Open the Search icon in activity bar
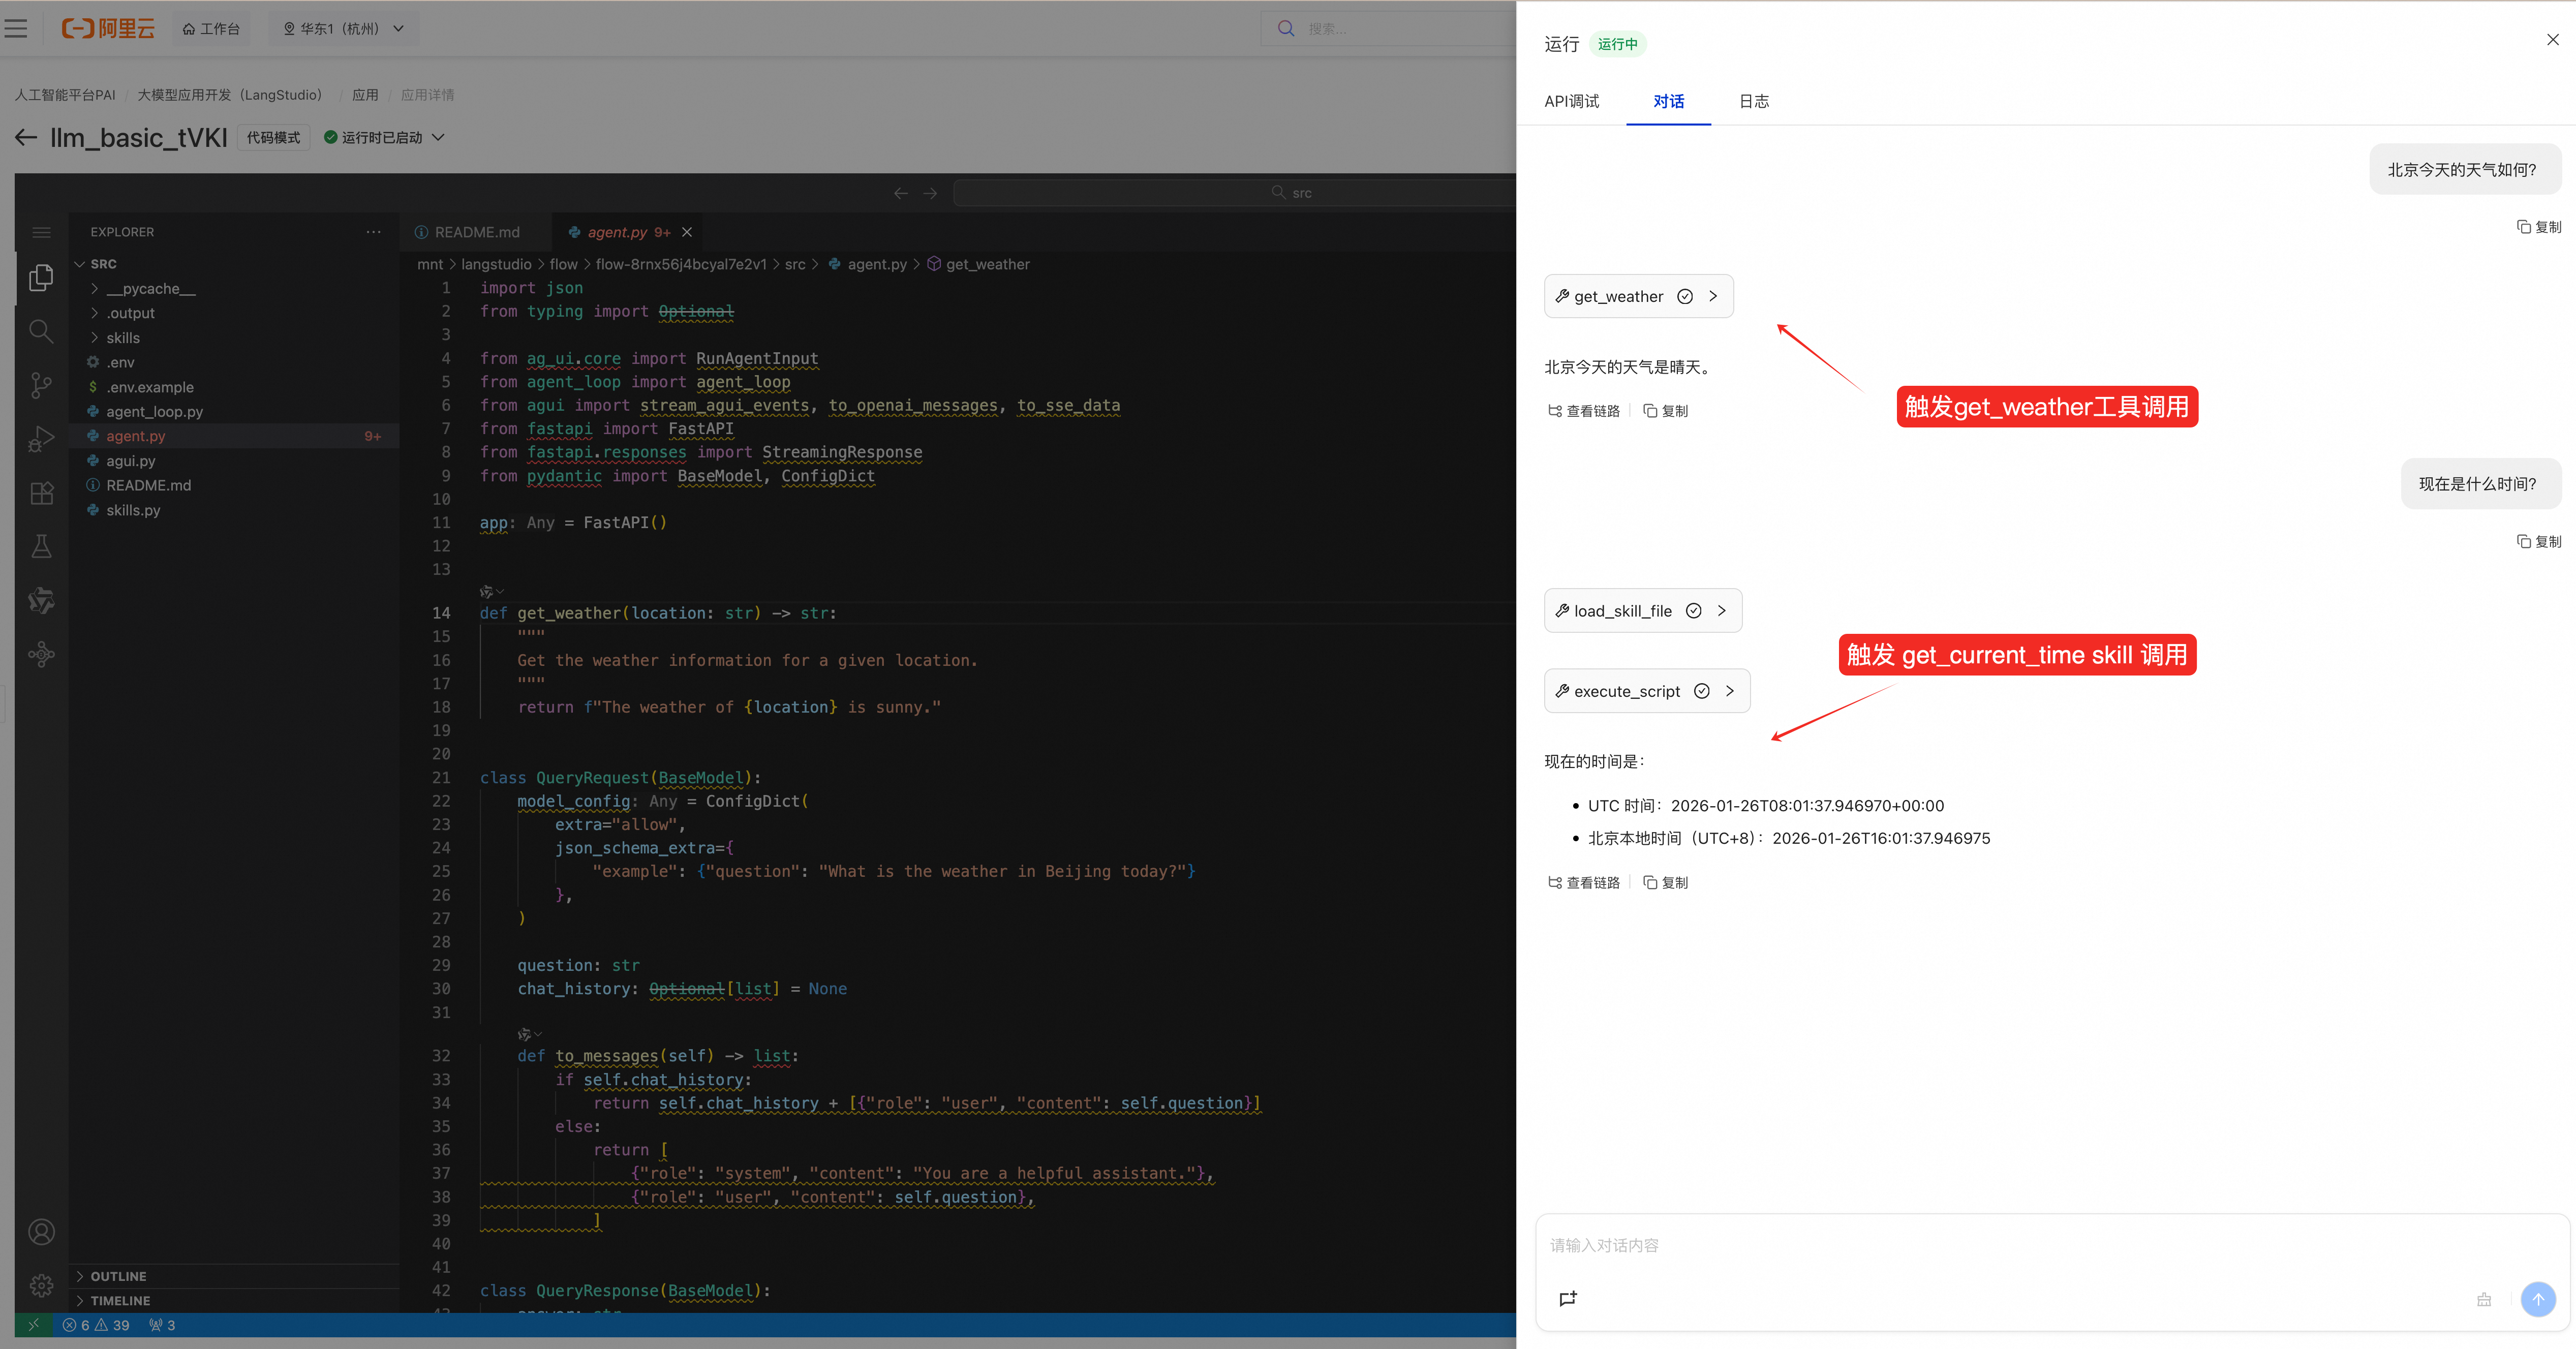 tap(41, 331)
